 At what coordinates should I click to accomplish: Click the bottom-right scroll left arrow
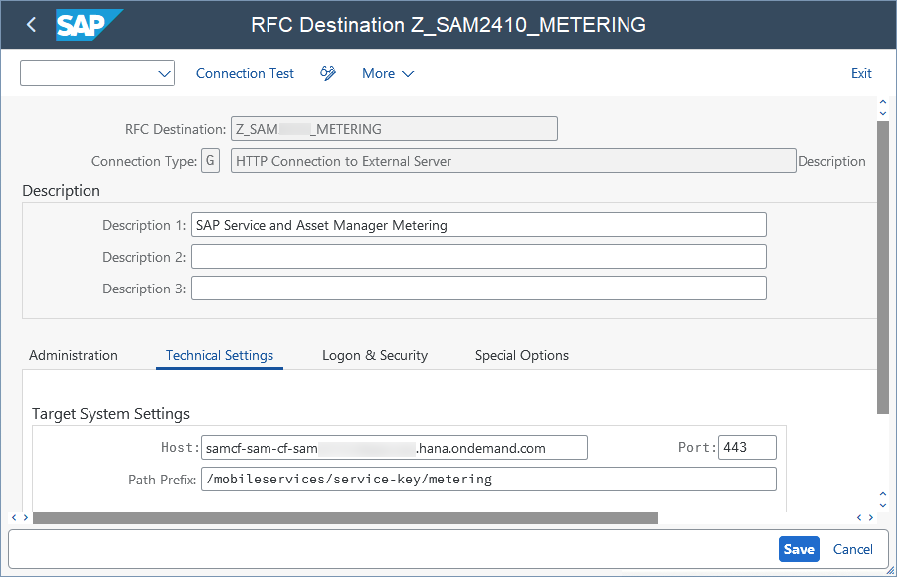(x=859, y=518)
